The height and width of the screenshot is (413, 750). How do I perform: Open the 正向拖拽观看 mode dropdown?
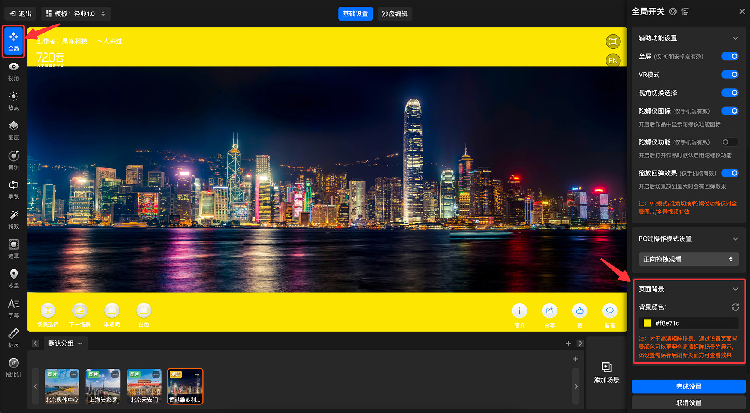pos(688,259)
